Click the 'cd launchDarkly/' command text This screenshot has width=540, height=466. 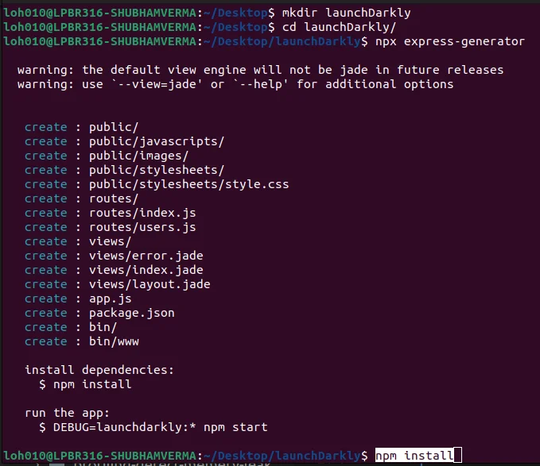click(x=339, y=27)
